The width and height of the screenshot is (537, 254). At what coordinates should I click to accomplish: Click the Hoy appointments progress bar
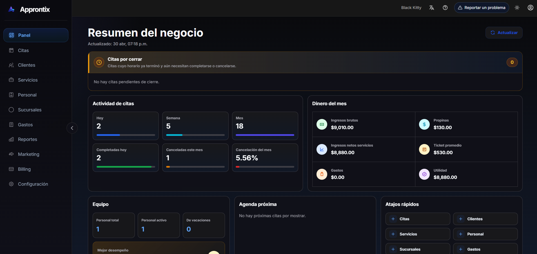click(126, 135)
